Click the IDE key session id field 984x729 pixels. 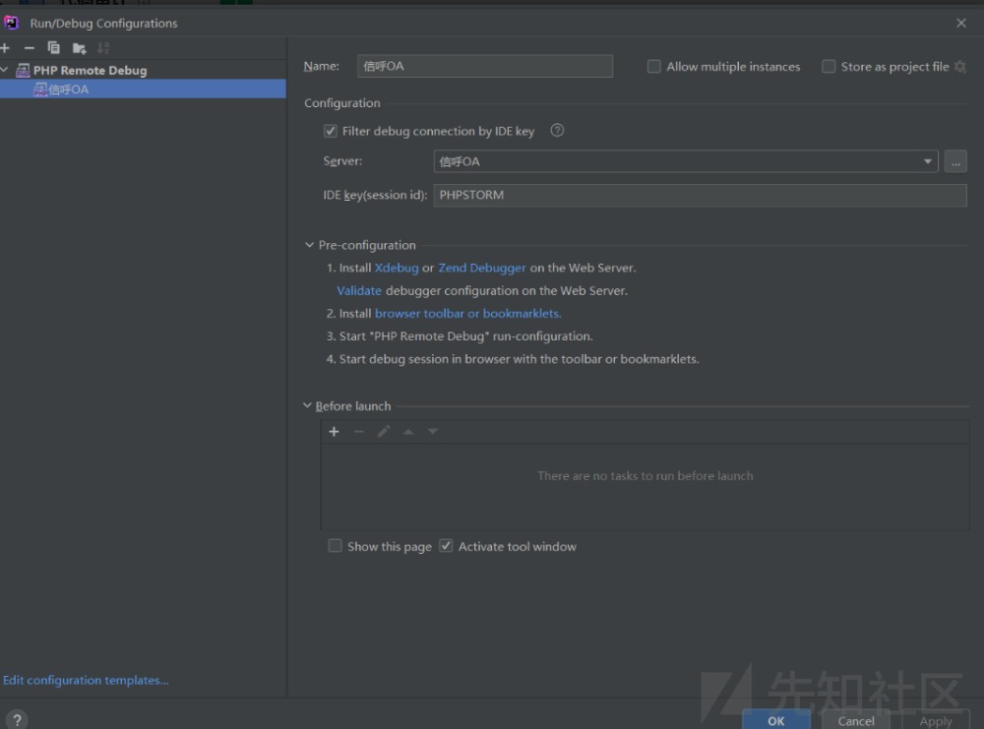point(700,195)
